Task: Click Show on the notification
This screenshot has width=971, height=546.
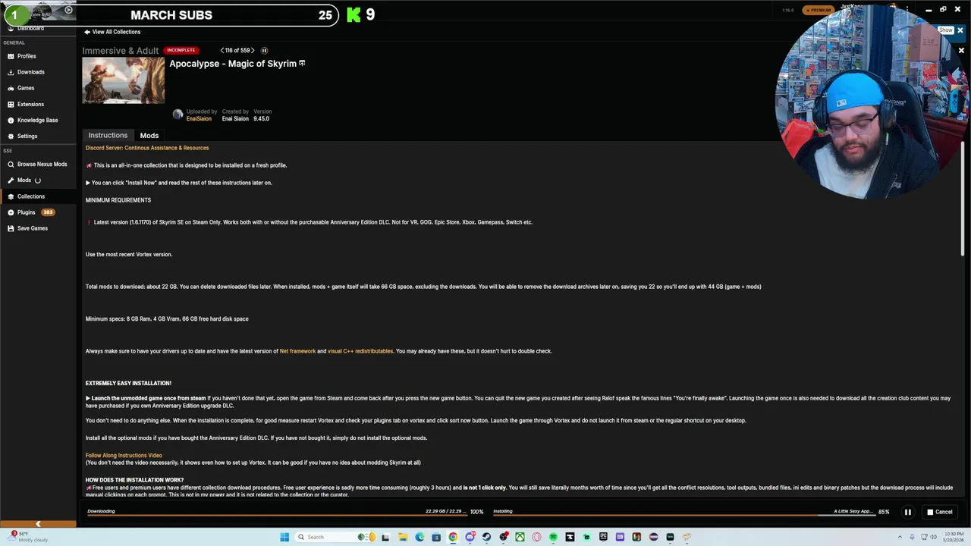Action: point(945,30)
